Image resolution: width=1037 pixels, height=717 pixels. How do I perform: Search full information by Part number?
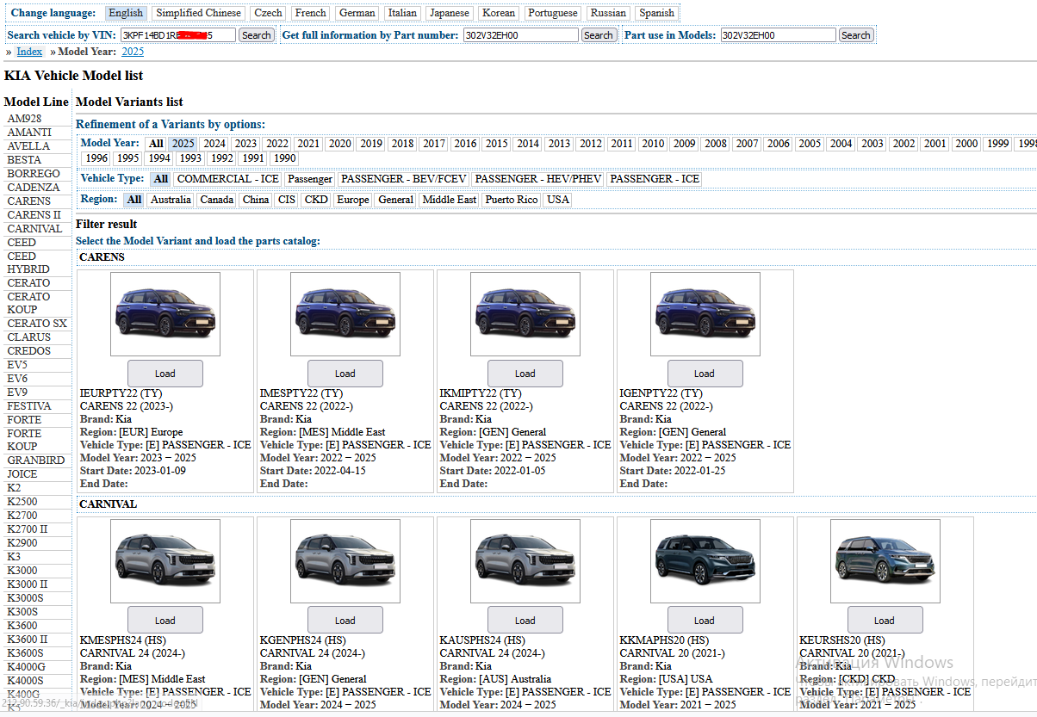pyautogui.click(x=599, y=35)
